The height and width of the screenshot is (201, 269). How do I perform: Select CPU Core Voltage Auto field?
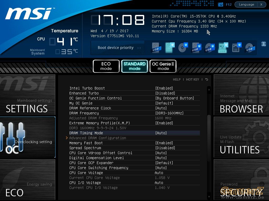(x=159, y=173)
